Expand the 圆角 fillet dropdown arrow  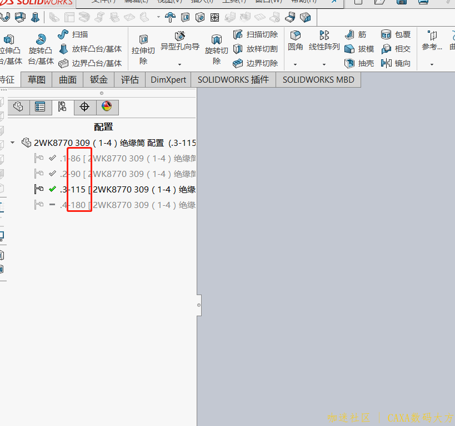295,64
